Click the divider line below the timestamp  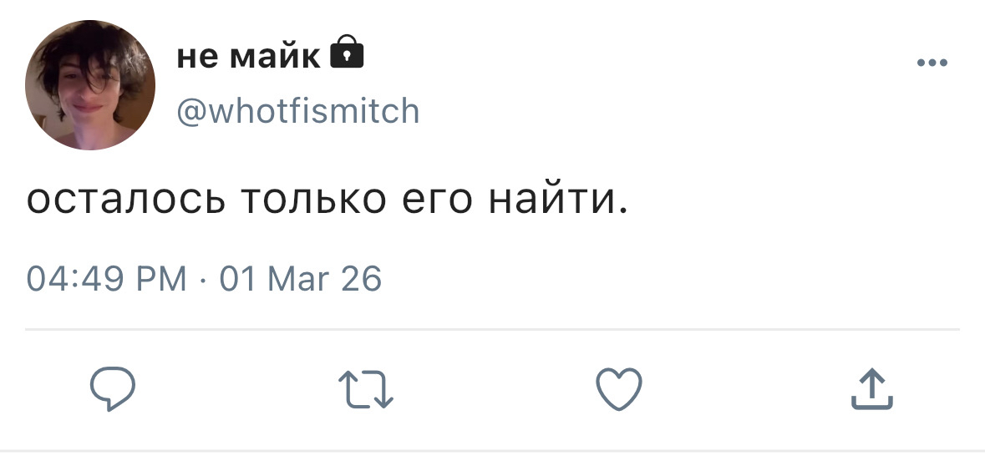click(492, 330)
